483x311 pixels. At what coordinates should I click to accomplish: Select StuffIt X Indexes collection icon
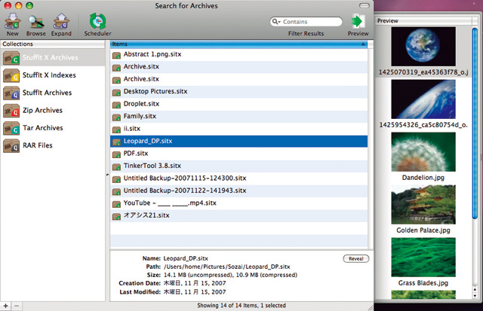click(11, 75)
